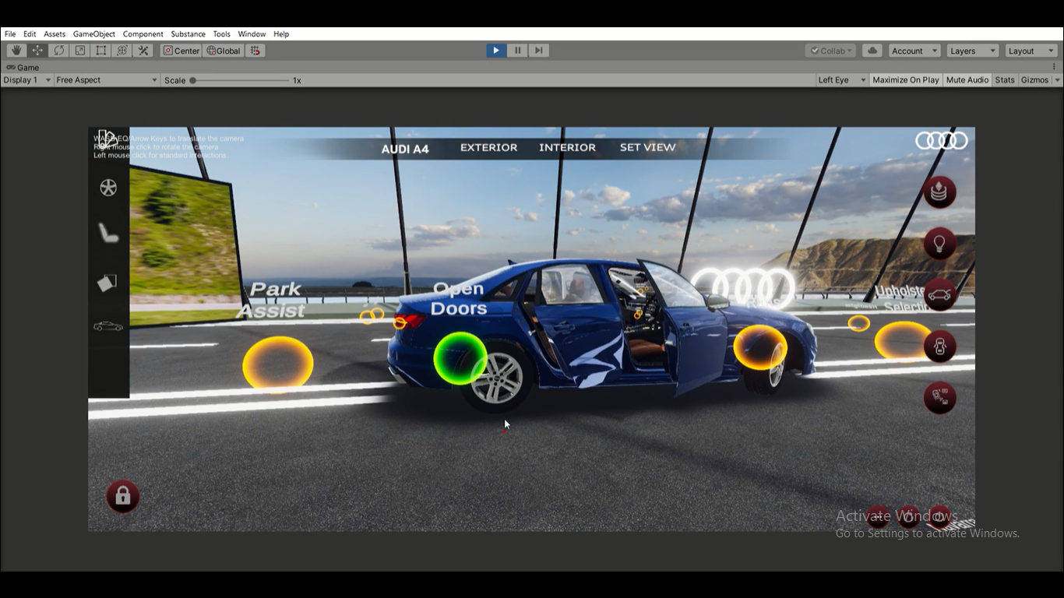Select the Scale tool
This screenshot has height=598, width=1064.
tap(79, 51)
